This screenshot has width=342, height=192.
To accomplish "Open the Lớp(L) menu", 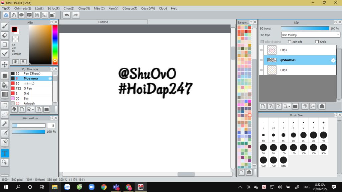I will point(39,8).
